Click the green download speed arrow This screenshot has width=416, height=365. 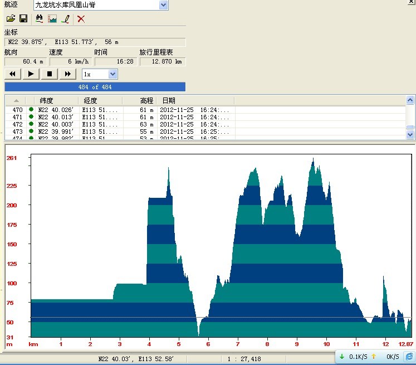(342, 357)
